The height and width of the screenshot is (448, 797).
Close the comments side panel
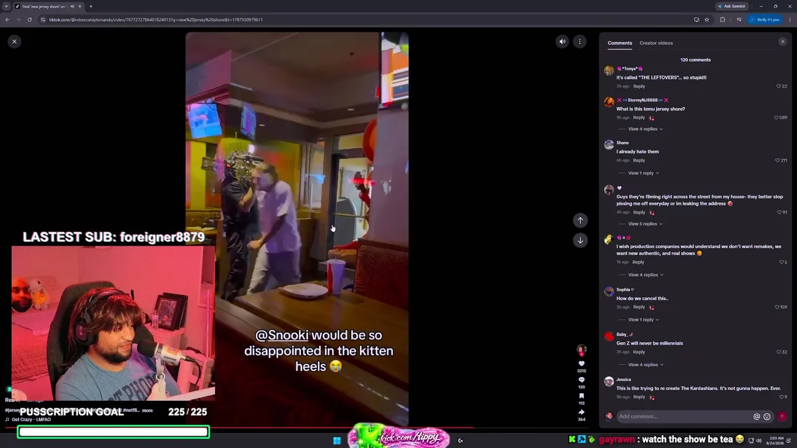(x=783, y=42)
